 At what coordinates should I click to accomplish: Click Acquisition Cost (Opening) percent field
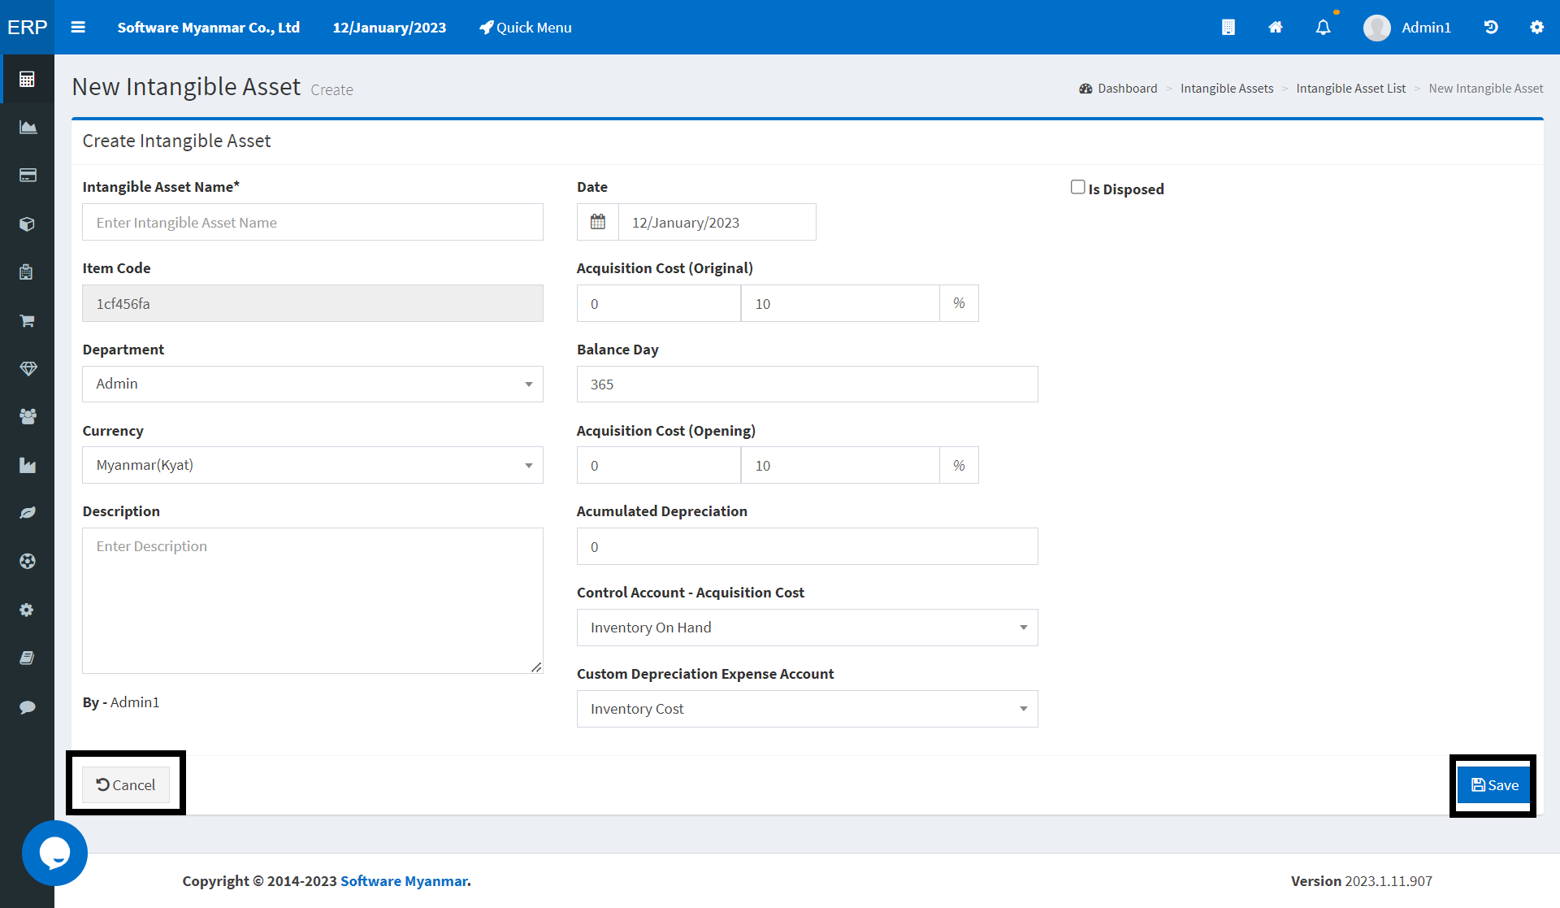(x=840, y=465)
